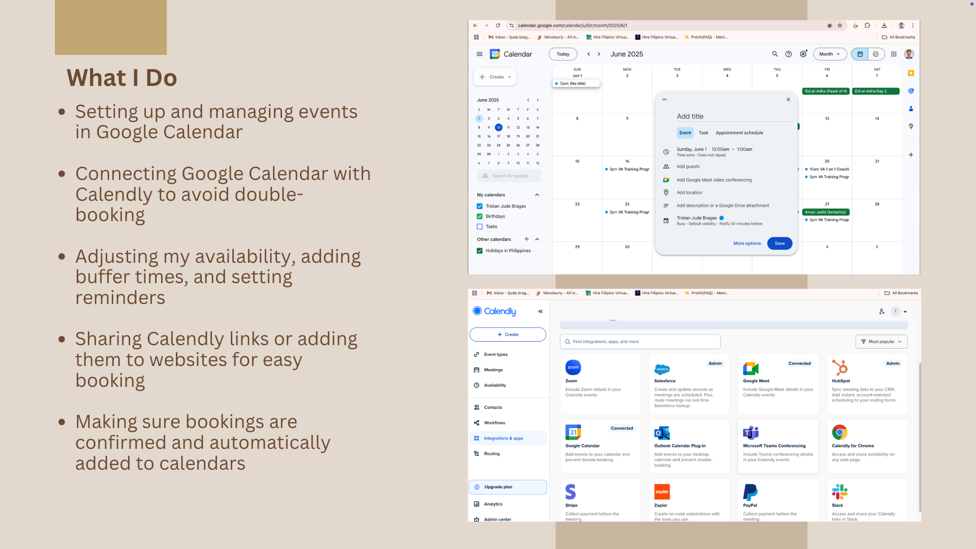
Task: Click the Save button in event dialog
Action: click(779, 243)
